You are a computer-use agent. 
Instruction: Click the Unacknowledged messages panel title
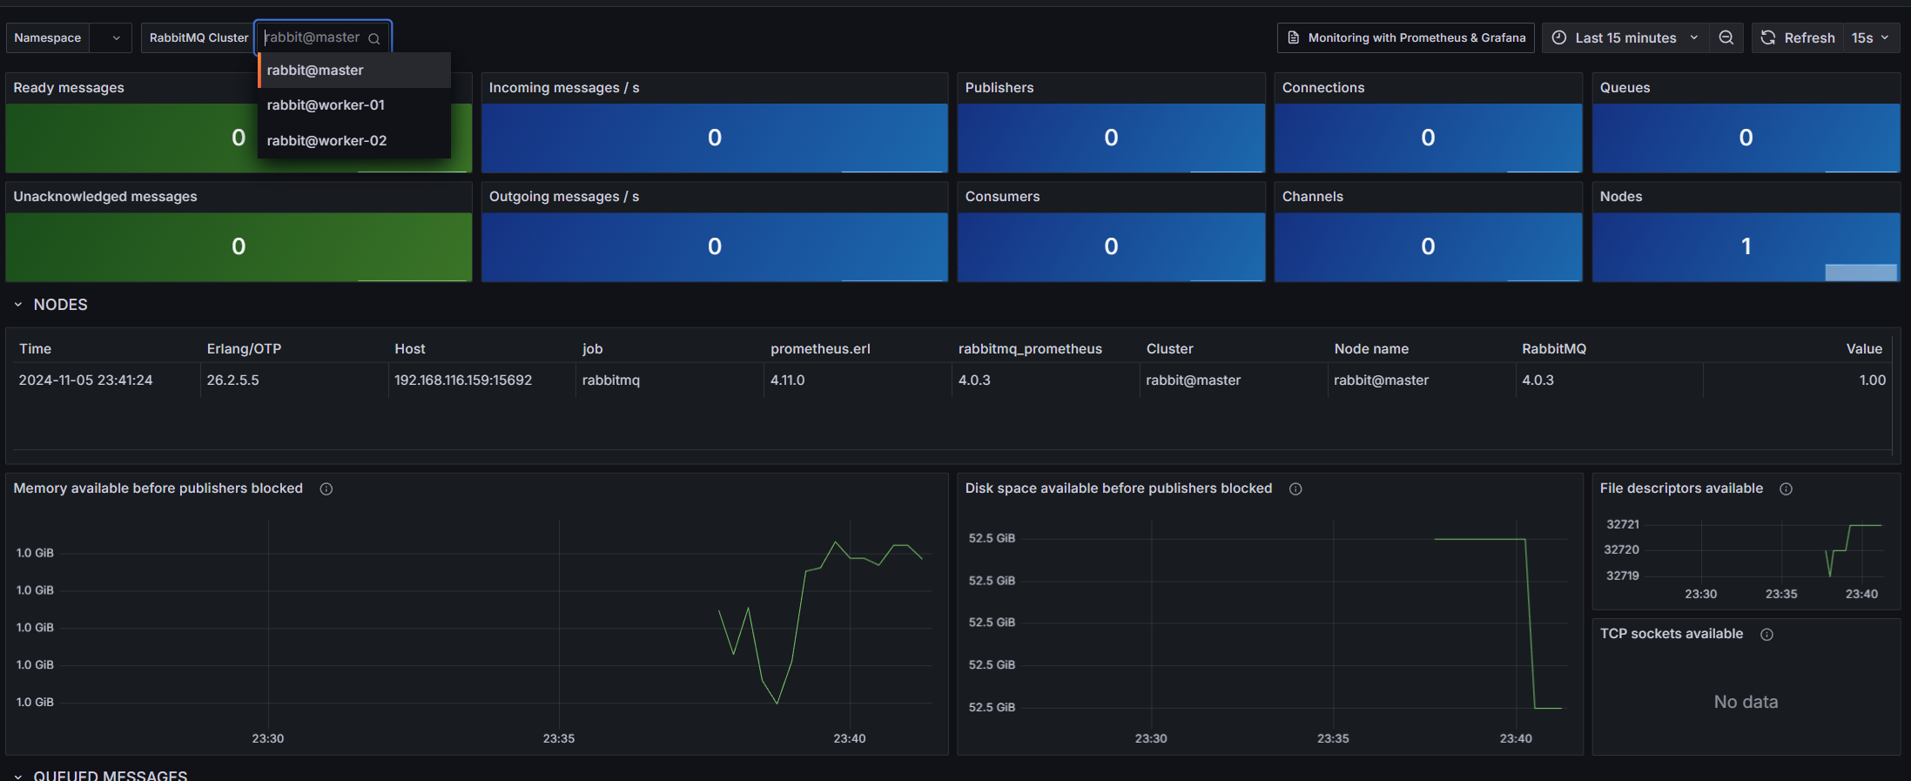click(105, 197)
